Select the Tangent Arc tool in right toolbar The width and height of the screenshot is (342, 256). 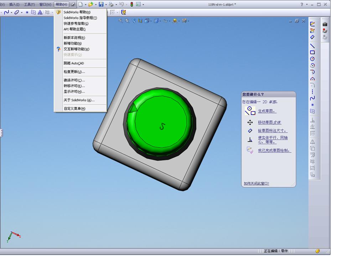312,72
